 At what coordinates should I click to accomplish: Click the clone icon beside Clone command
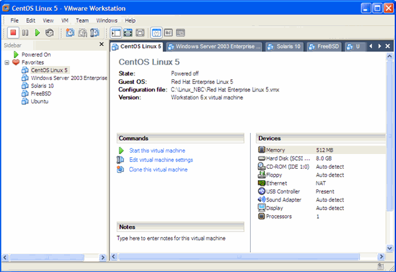pyautogui.click(x=121, y=169)
